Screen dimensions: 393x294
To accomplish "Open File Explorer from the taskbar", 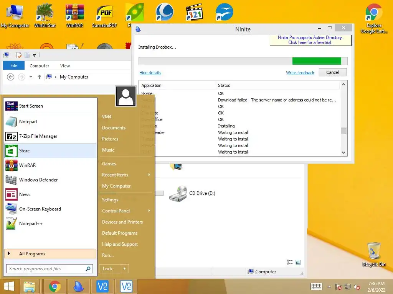I will pyautogui.click(x=29, y=286).
